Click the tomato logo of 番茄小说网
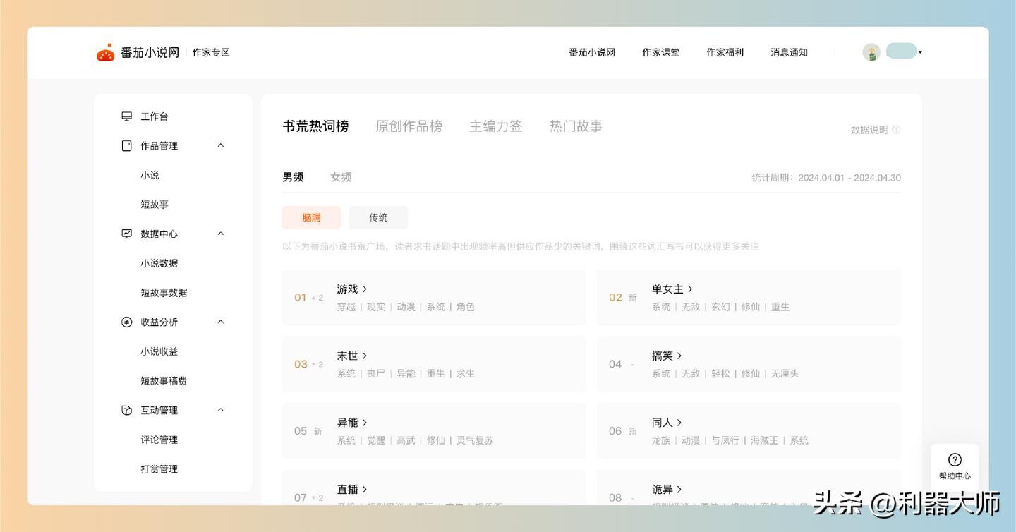This screenshot has width=1016, height=532. coord(105,52)
